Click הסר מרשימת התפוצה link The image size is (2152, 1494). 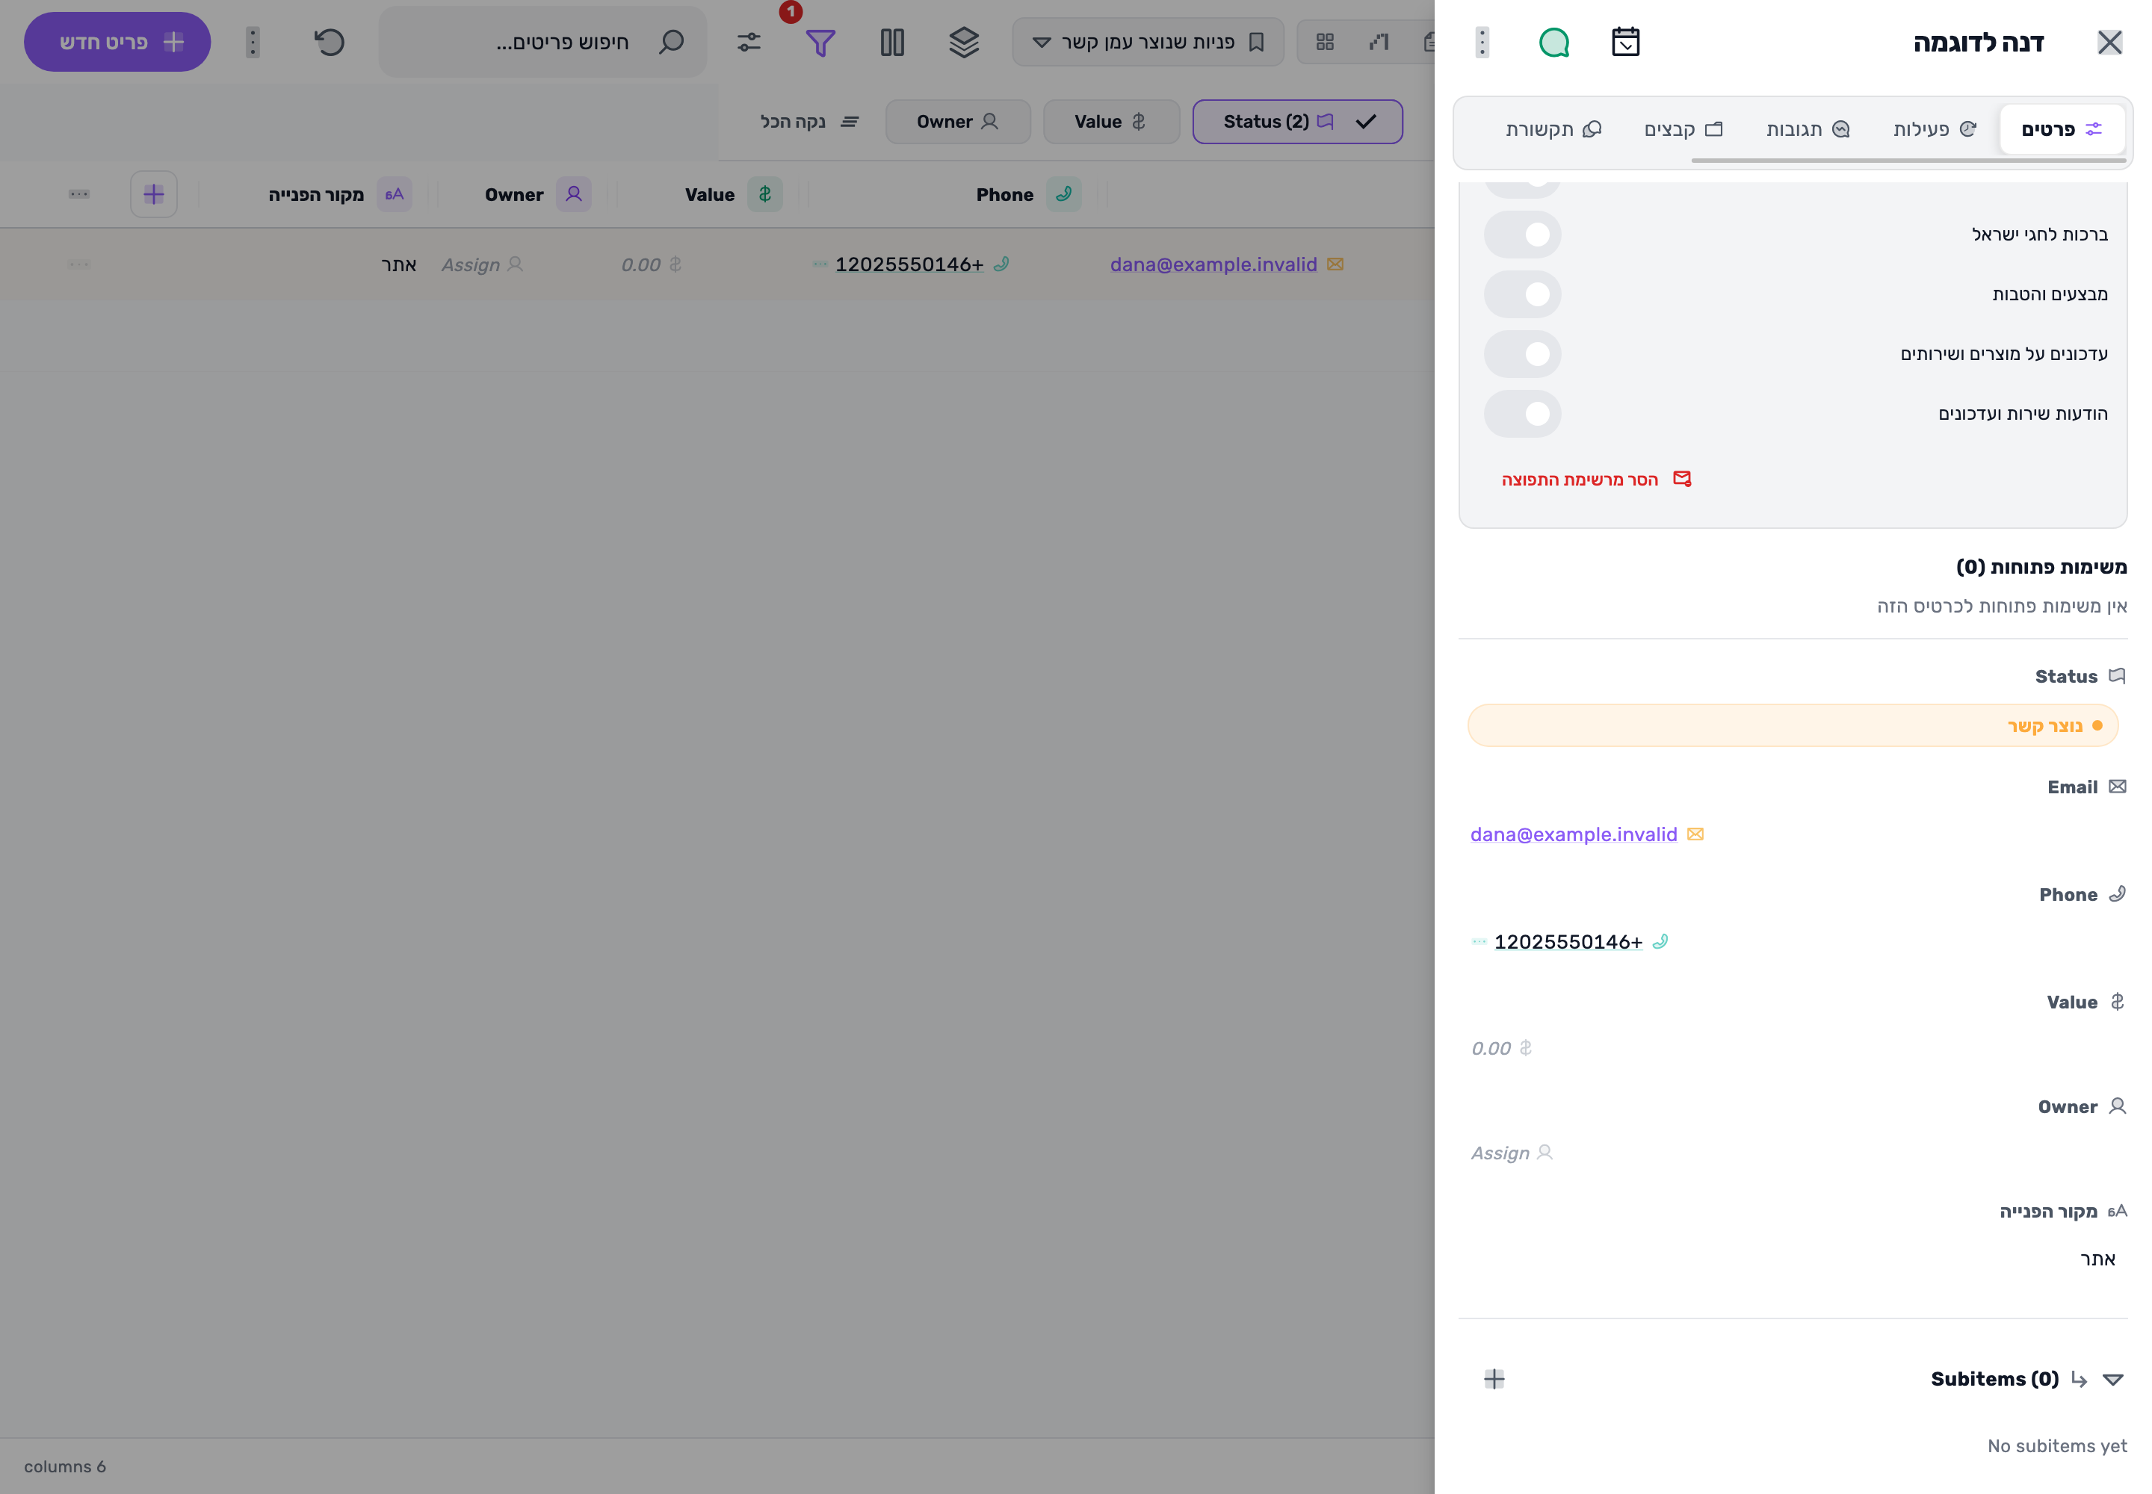[x=1596, y=480]
